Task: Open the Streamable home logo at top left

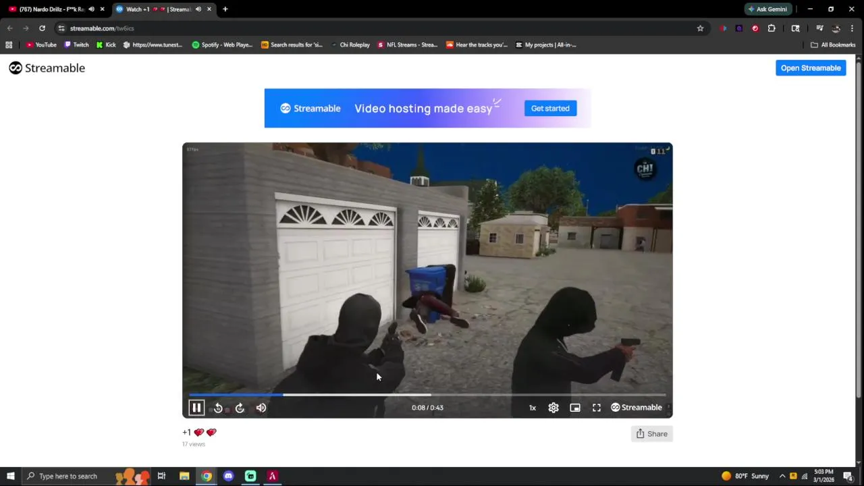Action: 47,68
